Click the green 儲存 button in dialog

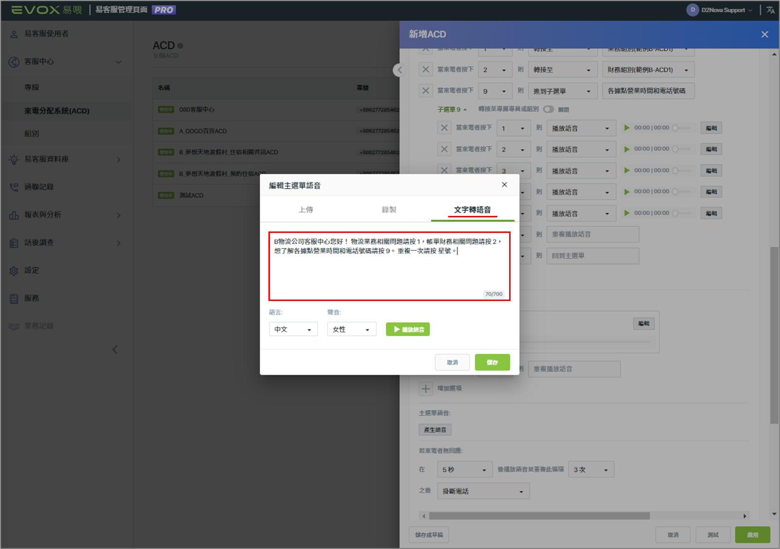point(492,362)
